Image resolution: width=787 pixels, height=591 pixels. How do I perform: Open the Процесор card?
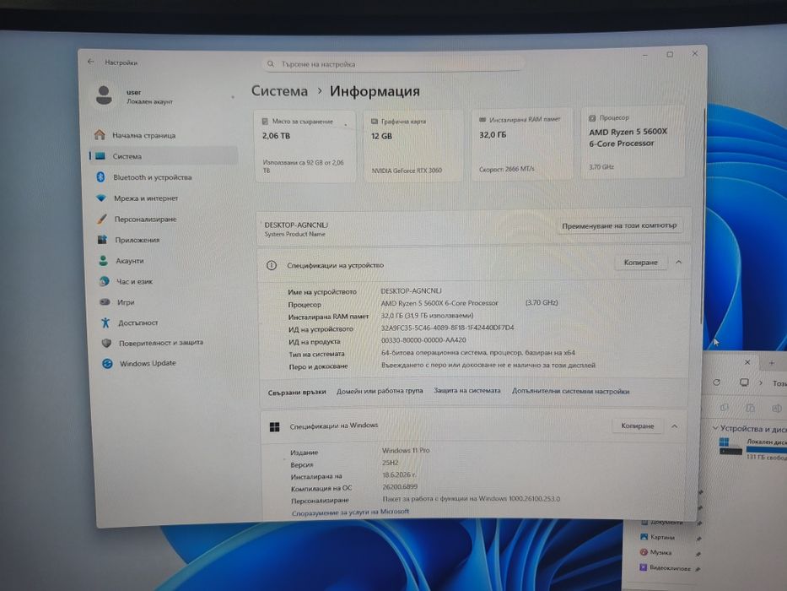click(633, 142)
